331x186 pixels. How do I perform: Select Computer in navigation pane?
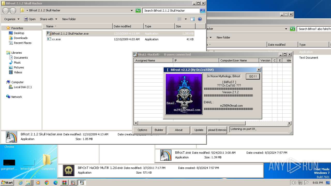(x=17, y=82)
